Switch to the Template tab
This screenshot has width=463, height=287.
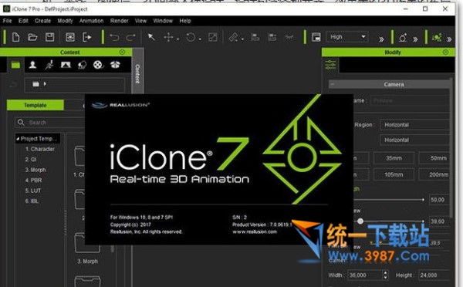pyautogui.click(x=35, y=105)
